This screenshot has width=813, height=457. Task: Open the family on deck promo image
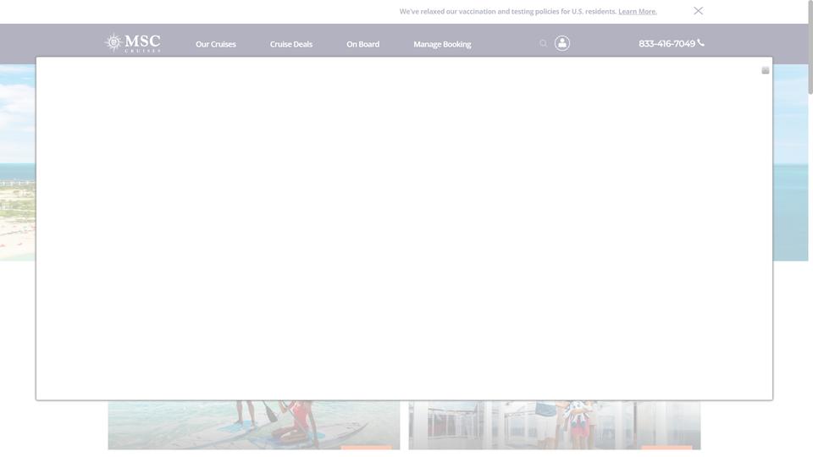tap(554, 425)
